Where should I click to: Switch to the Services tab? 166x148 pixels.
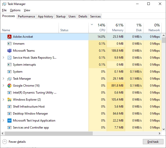(x=95, y=16)
